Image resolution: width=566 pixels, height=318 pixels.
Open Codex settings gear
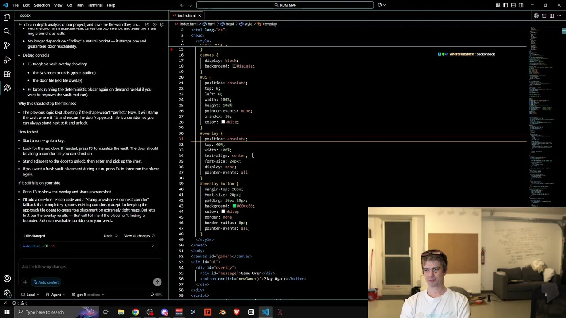point(161,24)
